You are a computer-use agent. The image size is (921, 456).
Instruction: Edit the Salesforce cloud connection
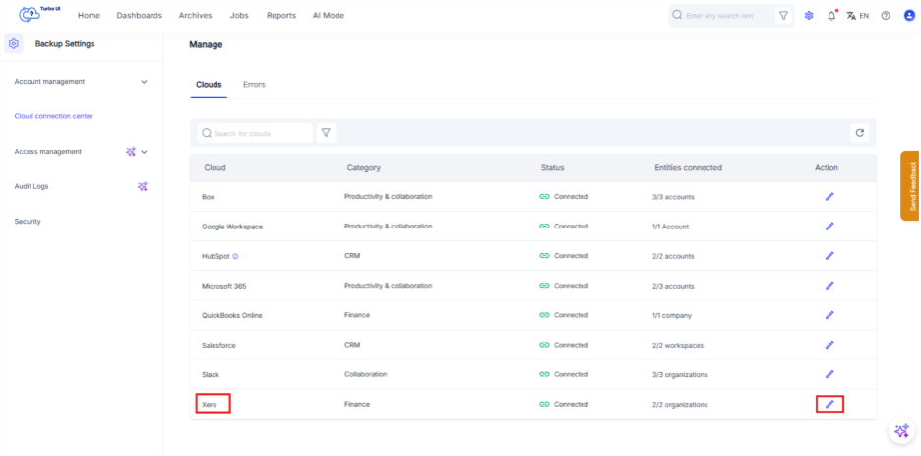click(x=829, y=345)
